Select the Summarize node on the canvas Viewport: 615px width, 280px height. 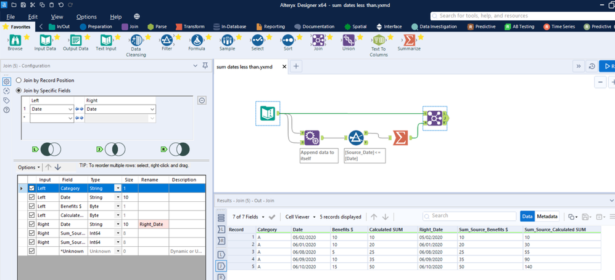click(x=401, y=138)
